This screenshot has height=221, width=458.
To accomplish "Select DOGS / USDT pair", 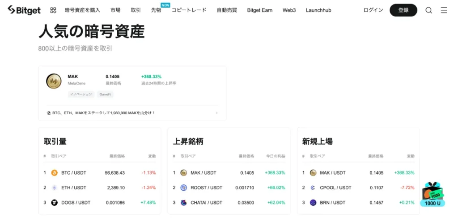I will point(76,203).
